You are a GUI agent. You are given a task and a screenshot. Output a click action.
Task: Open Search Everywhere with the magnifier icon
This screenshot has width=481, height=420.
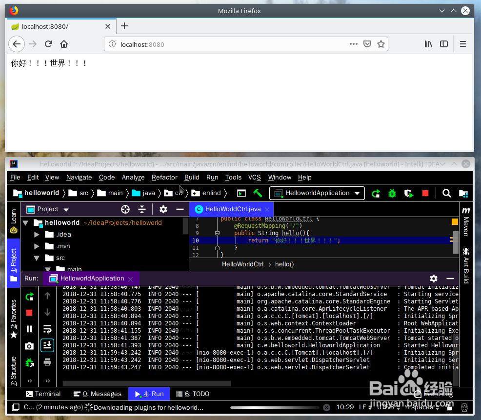[x=446, y=193]
